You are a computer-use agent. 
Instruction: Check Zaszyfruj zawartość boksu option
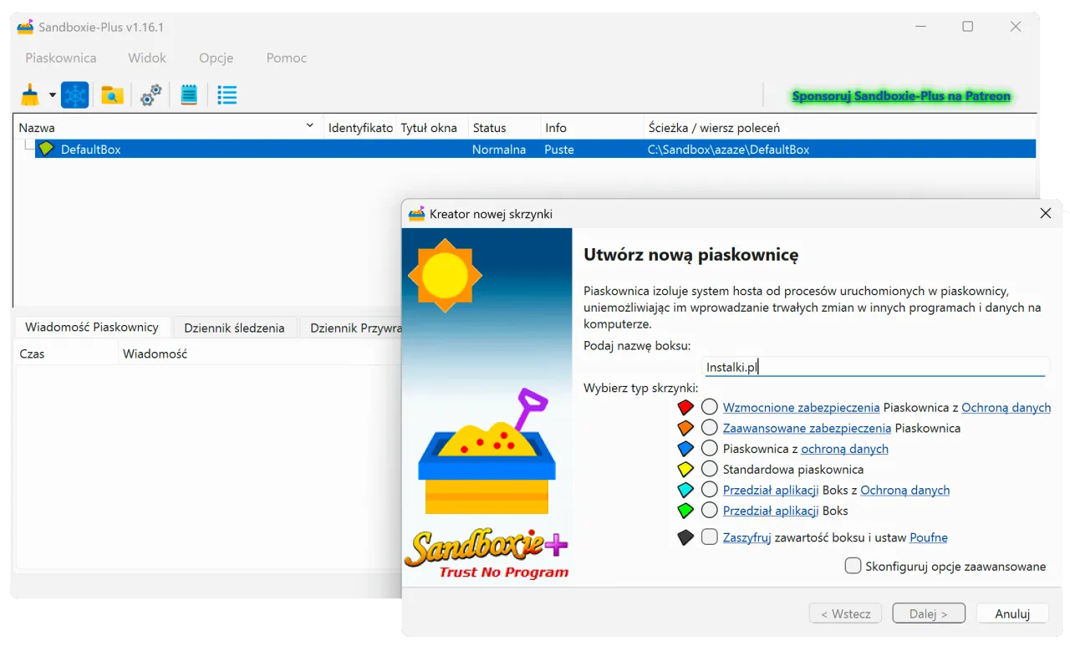click(x=710, y=537)
